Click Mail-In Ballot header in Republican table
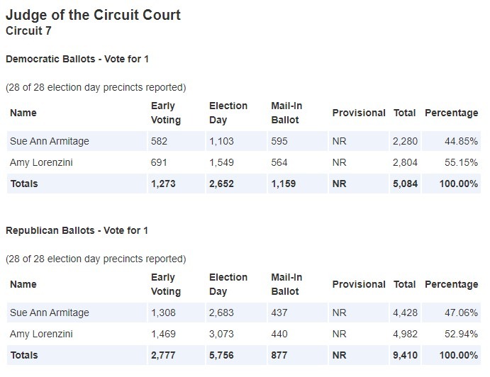490x377 pixels. point(286,284)
